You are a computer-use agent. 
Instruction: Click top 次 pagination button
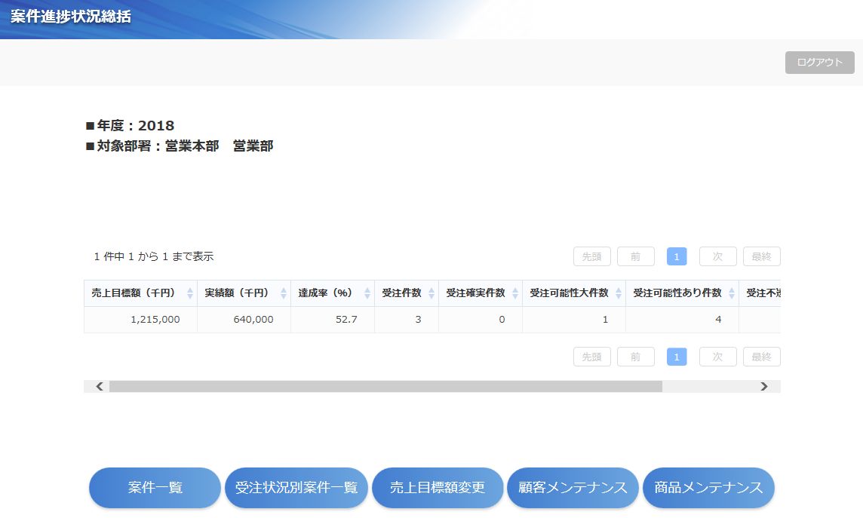coord(717,256)
